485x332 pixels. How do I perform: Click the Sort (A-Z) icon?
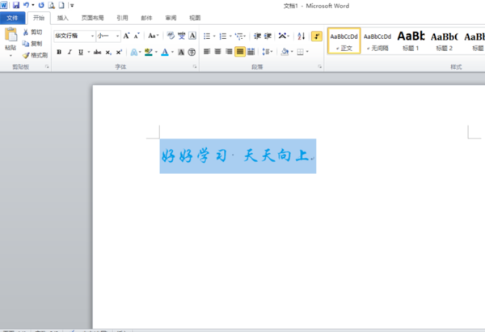click(302, 36)
